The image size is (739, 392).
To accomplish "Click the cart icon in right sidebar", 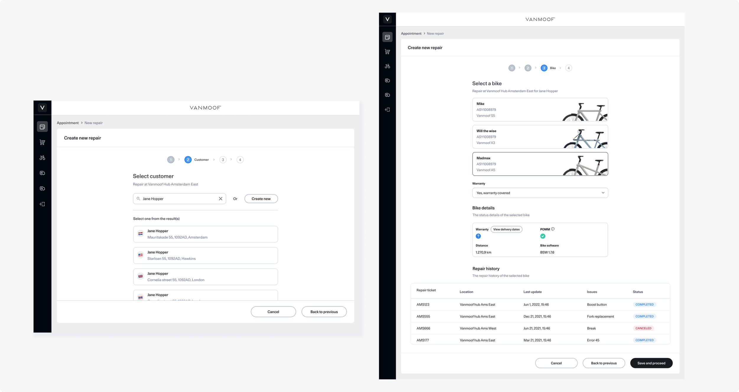I will [387, 52].
